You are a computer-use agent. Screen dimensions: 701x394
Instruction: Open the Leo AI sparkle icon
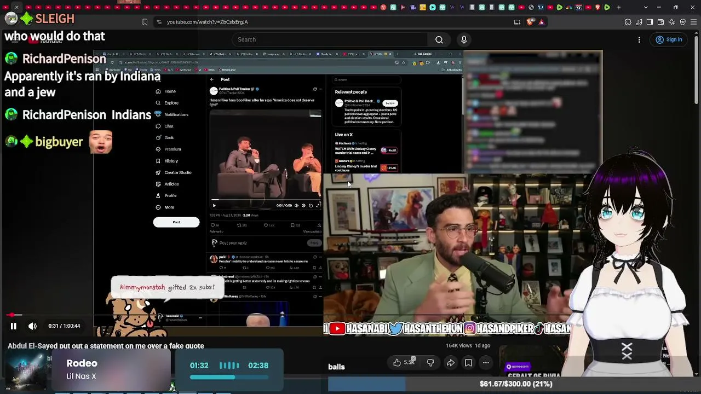[672, 22]
